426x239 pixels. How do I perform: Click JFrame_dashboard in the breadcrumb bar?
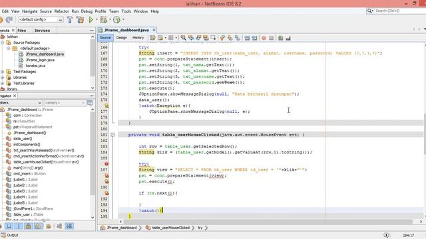coord(122,228)
